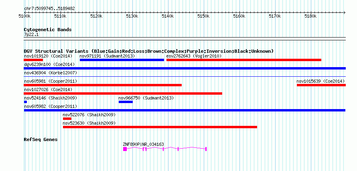Click the nsv1019120 (Coe2014) red loss bar
Viewport: 357px width, 171px height.
coord(33,60)
